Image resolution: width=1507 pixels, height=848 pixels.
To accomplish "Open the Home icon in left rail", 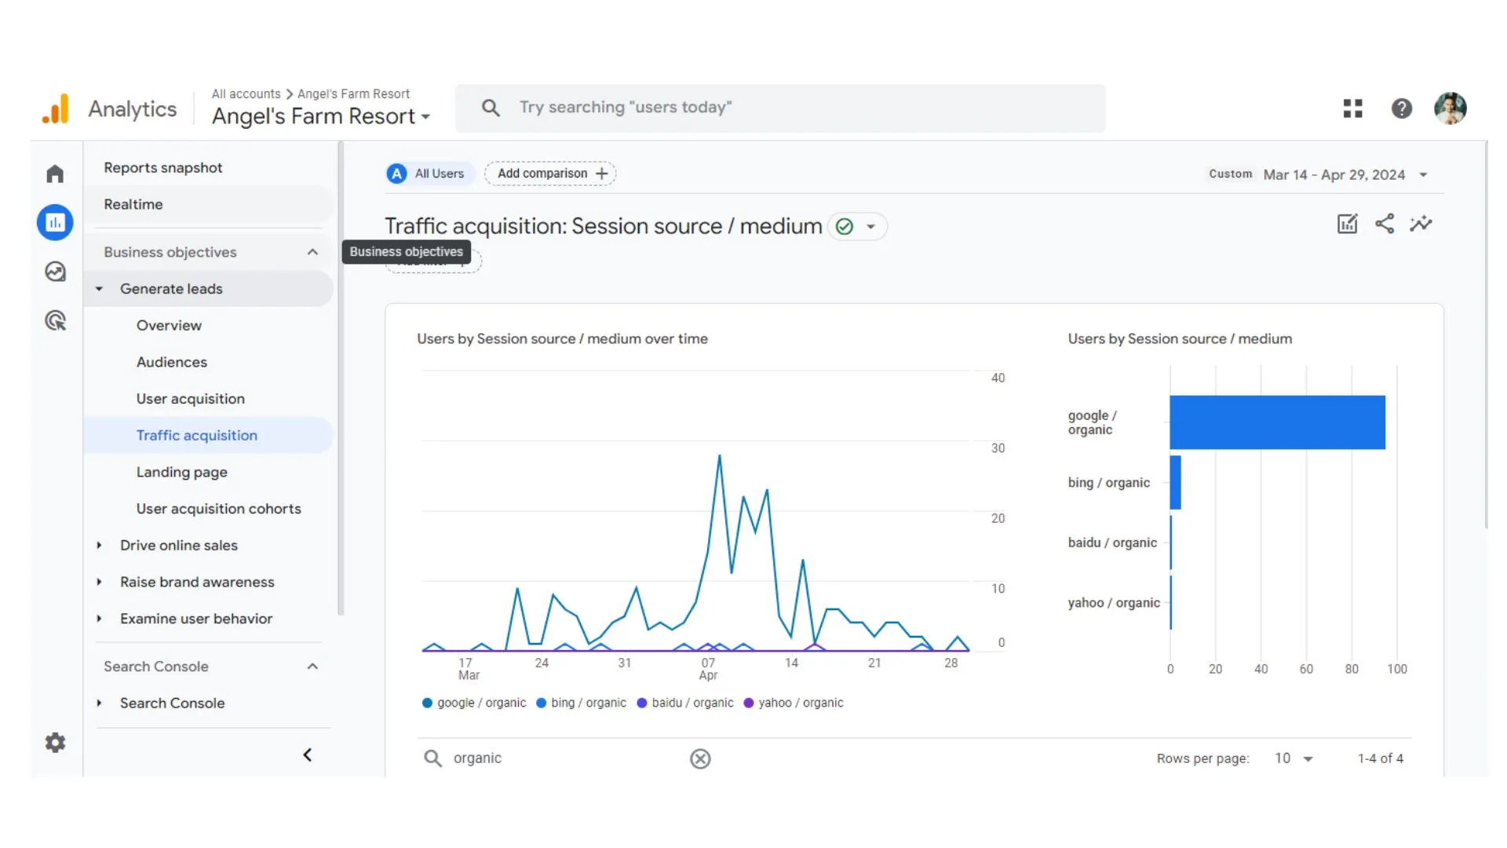I will tap(55, 174).
